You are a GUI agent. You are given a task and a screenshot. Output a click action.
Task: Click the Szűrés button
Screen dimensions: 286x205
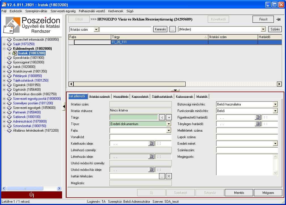coord(275,29)
